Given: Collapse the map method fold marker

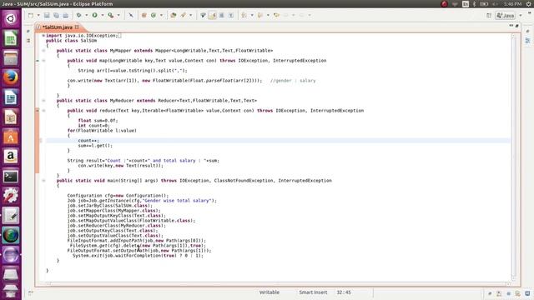Looking at the screenshot, I should pos(43,61).
